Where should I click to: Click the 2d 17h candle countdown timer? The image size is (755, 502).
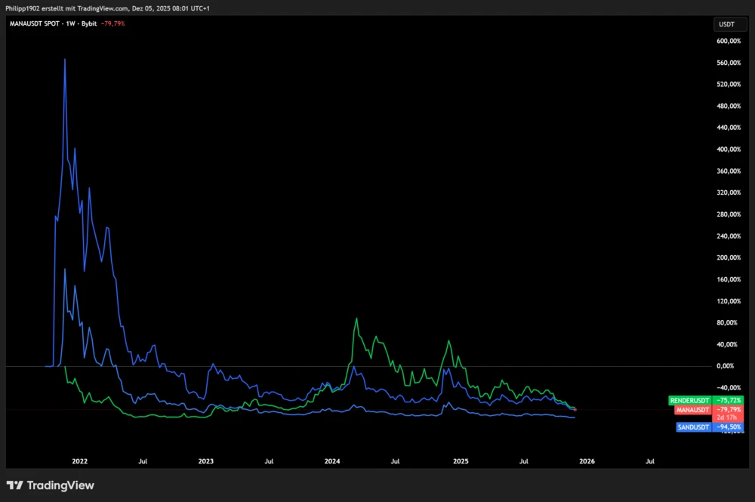(x=727, y=417)
